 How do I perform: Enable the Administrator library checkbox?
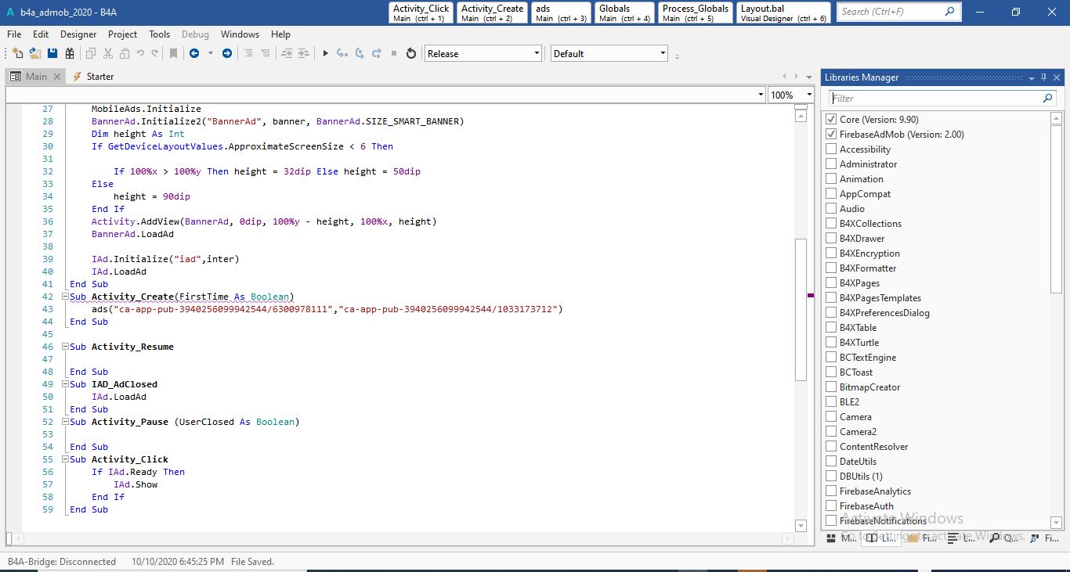coord(831,164)
